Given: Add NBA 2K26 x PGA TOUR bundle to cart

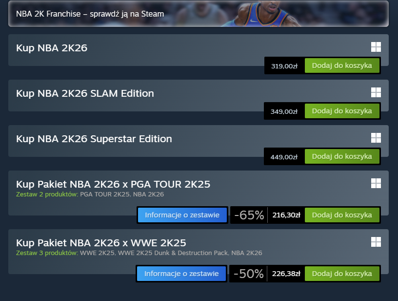Looking at the screenshot, I should coord(342,215).
